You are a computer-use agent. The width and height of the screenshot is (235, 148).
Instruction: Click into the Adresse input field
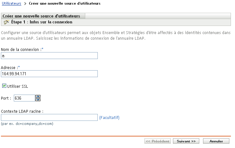click(50, 74)
